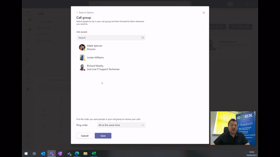Click the presenter webcam thumbnail

click(233, 128)
